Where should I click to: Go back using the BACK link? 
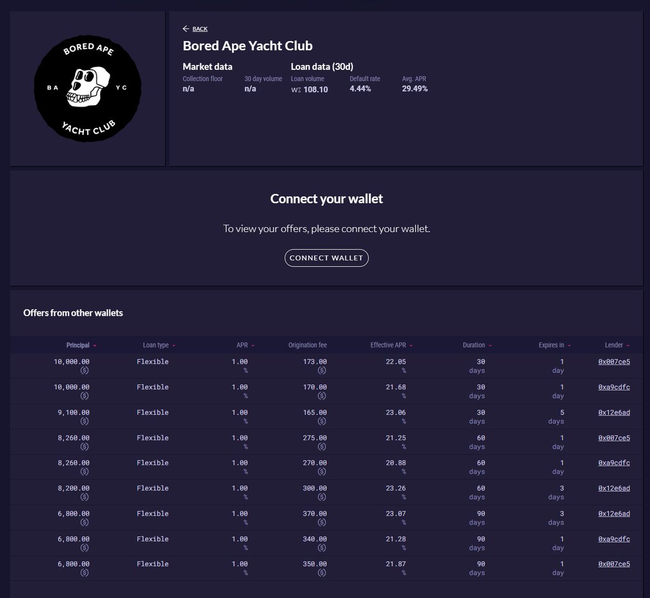pos(200,29)
